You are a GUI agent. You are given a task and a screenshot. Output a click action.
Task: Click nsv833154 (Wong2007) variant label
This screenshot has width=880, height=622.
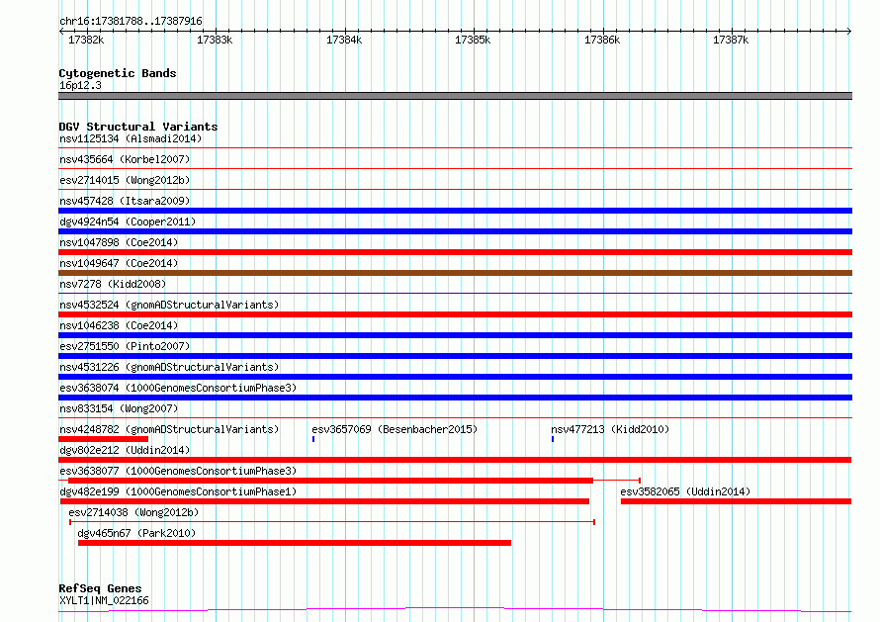(119, 408)
